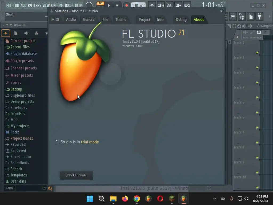Screen dimensions: 273x205
Task: Expand Channel presets folder
Action: (x=21, y=68)
